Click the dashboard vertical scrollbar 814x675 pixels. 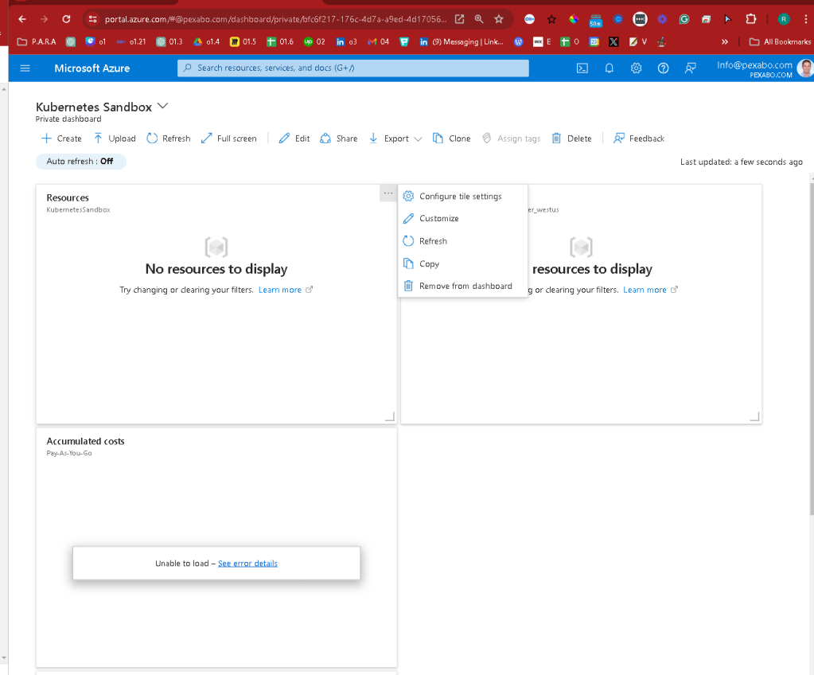point(812,348)
